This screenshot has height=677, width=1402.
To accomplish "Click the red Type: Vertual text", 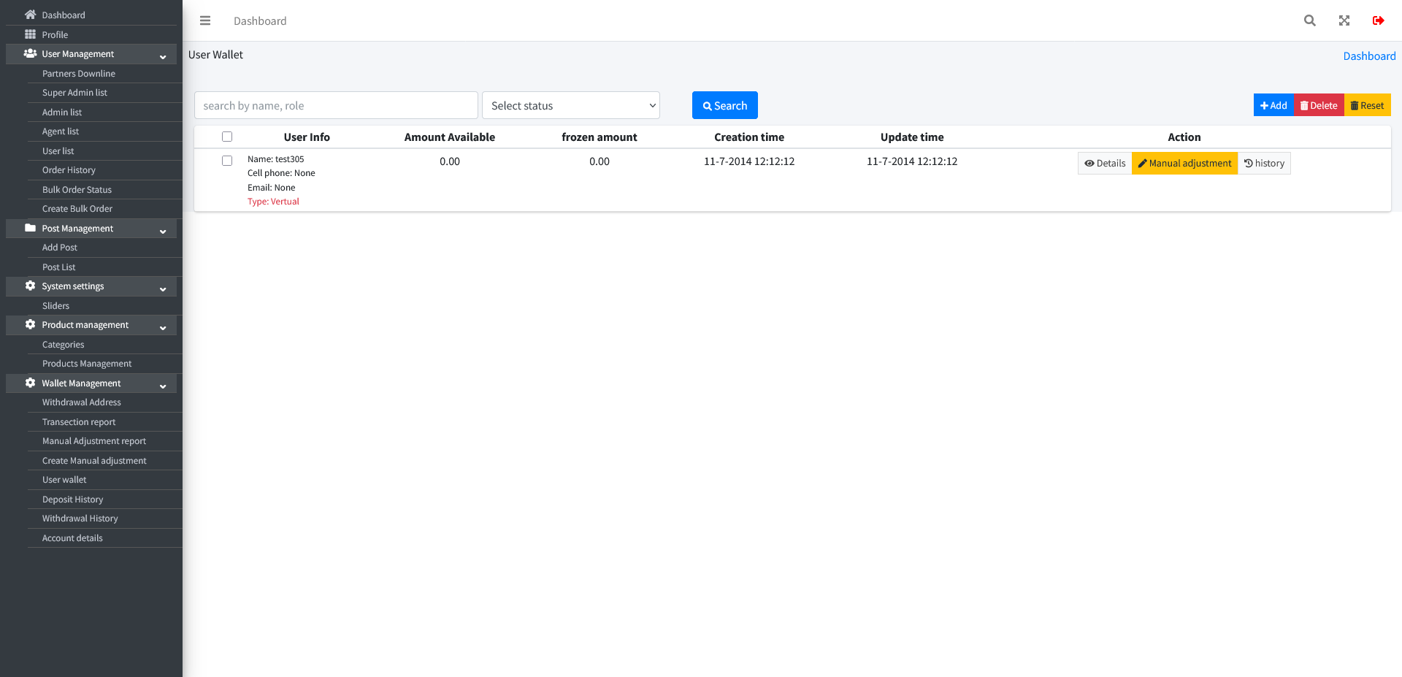I will [273, 202].
